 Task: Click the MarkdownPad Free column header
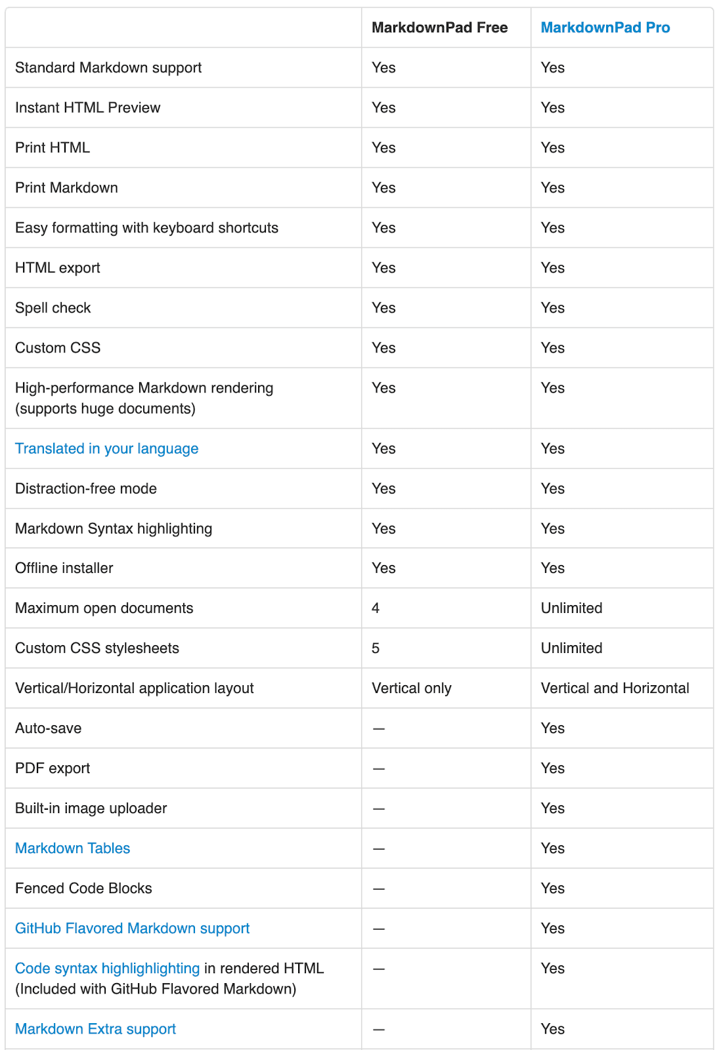pos(439,28)
